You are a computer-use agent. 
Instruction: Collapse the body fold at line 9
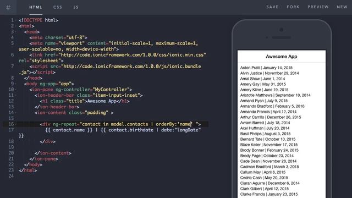[15, 84]
